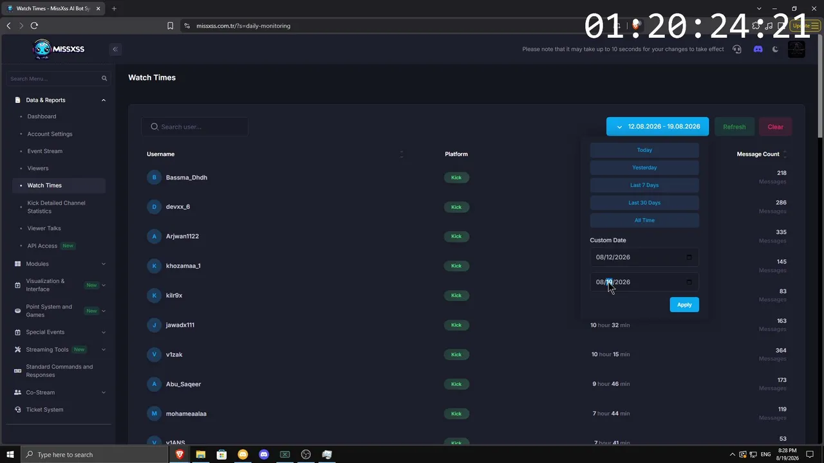Focus the Search user input field
The width and height of the screenshot is (824, 463).
[x=195, y=127]
